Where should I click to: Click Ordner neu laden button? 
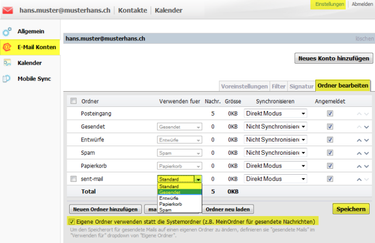click(x=228, y=209)
